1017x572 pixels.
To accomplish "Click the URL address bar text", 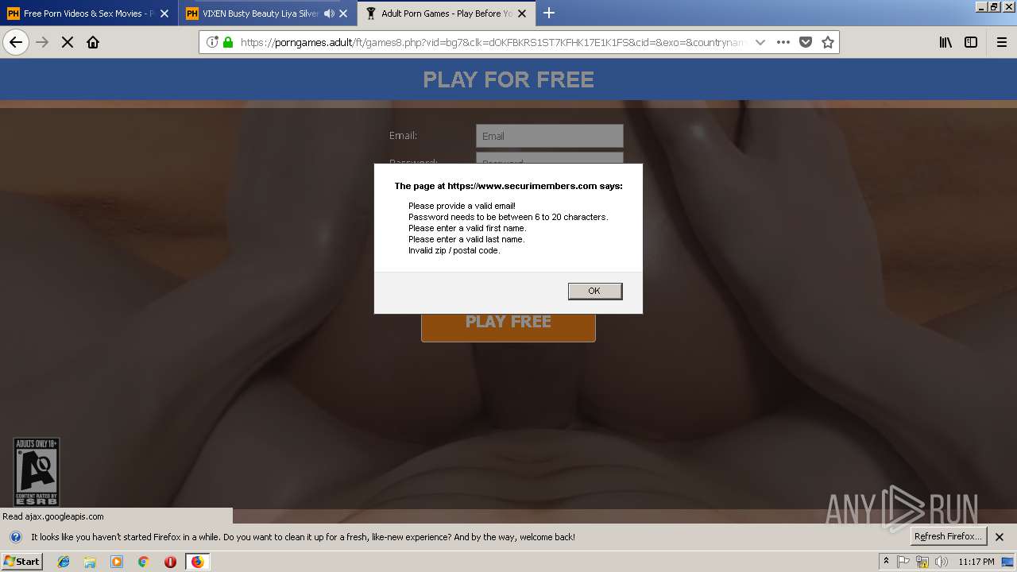I will tap(493, 42).
